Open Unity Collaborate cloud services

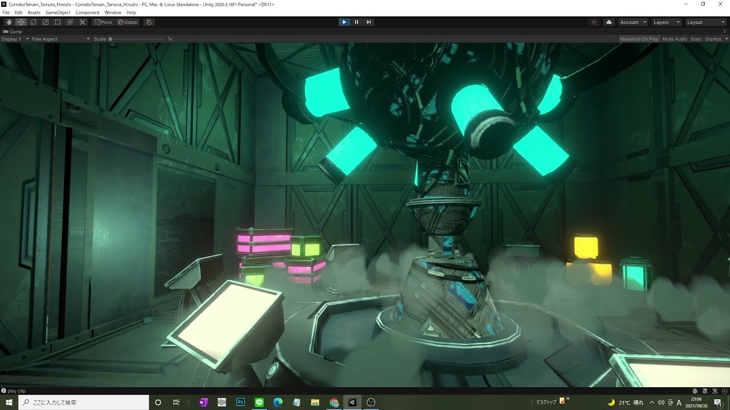608,22
